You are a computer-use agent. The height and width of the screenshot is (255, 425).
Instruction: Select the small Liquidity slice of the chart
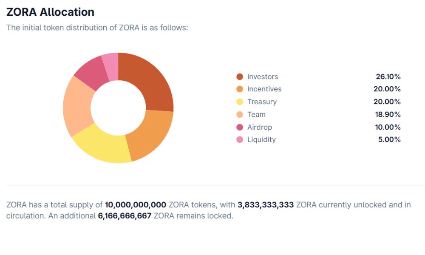[110, 64]
